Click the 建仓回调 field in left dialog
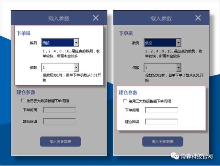The height and width of the screenshot is (166, 220). pyautogui.click(x=59, y=122)
